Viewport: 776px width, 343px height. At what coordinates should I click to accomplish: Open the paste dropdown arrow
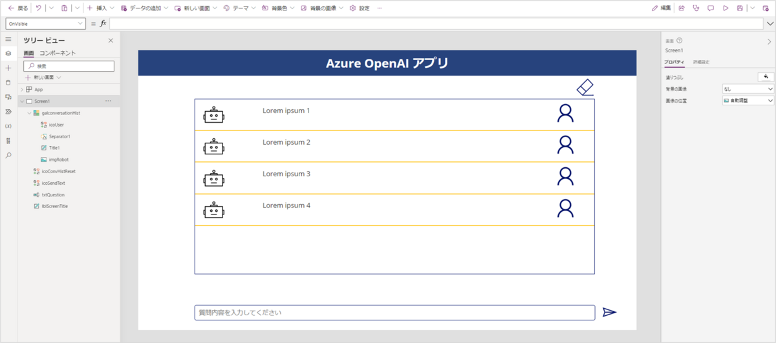[x=78, y=8]
